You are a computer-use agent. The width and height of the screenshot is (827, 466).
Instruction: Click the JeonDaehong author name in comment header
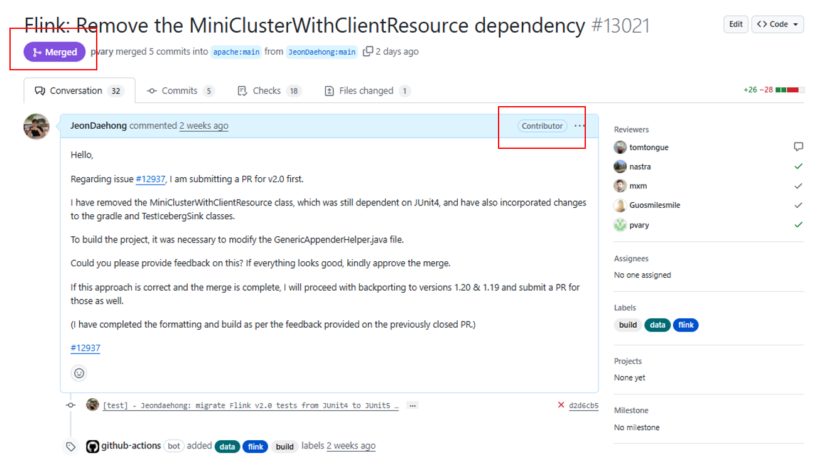pos(99,126)
